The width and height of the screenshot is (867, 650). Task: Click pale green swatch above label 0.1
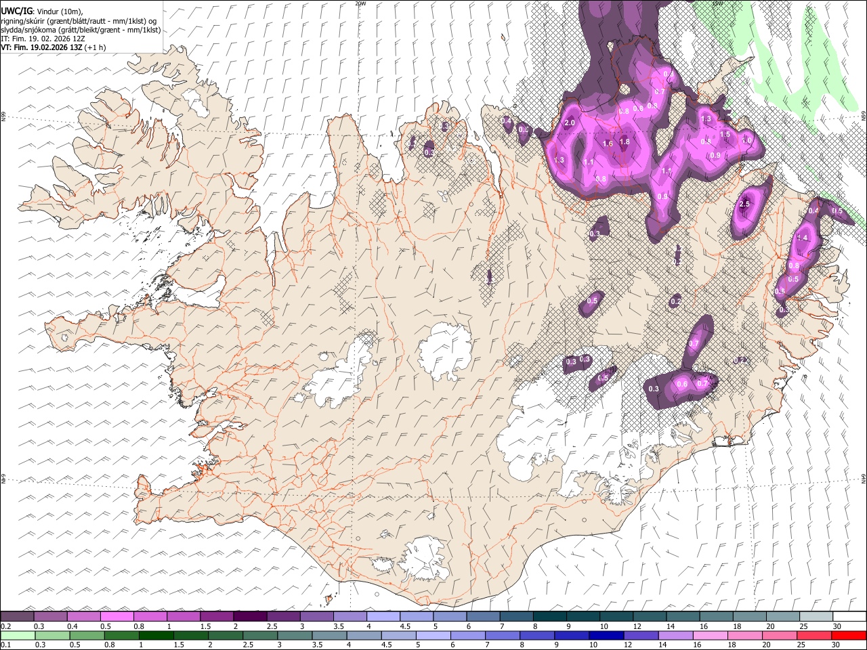[18, 636]
